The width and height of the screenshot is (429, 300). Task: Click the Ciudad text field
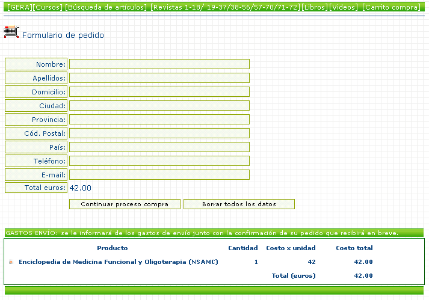tap(159, 106)
